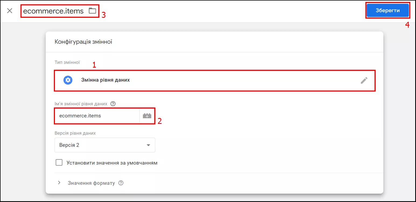Open help icon next to Ім'я змінної рівня даних
416x202 pixels.
click(x=113, y=104)
